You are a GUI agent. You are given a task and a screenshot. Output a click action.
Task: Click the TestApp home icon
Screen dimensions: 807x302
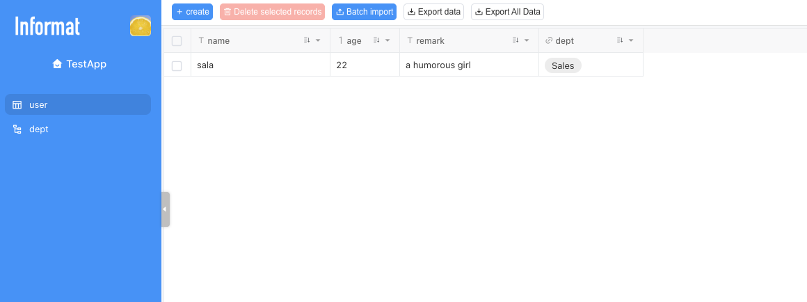tap(57, 64)
